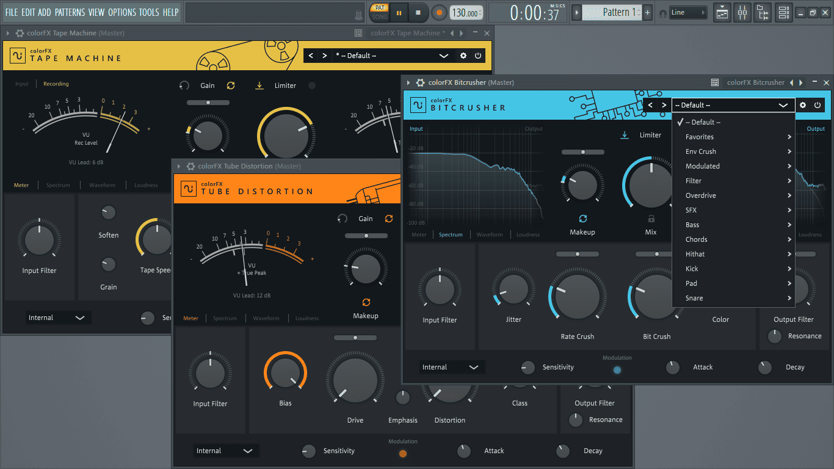Open the FILE menu
This screenshot has height=469, width=834.
pos(12,12)
